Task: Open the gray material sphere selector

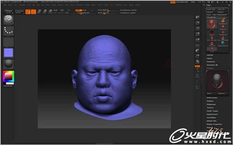Action: [9, 64]
